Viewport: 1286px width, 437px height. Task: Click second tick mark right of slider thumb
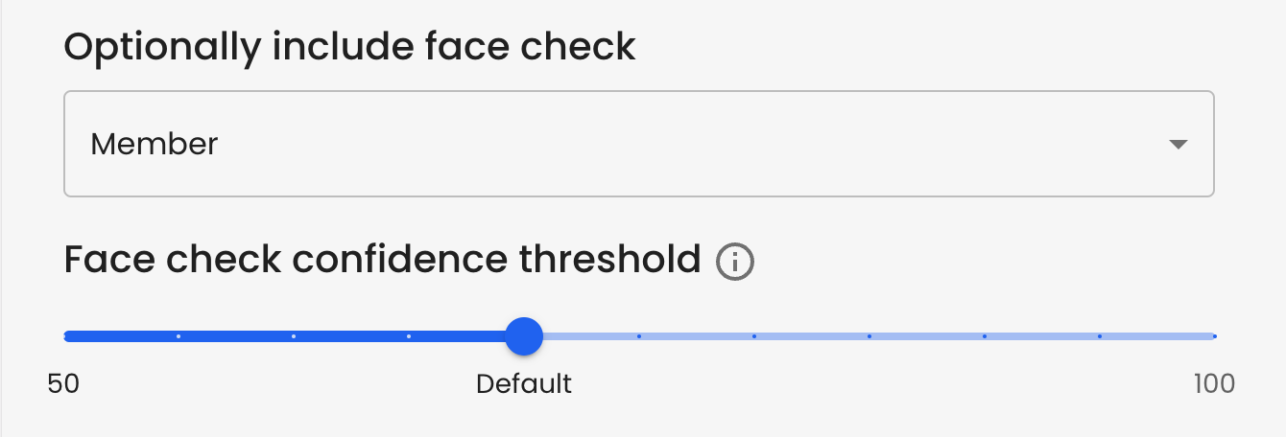click(x=754, y=336)
